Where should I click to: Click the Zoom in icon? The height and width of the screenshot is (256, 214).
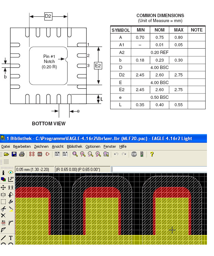[x=83, y=154]
